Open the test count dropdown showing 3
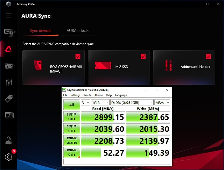Screen dimensions: 224x170 85,103
